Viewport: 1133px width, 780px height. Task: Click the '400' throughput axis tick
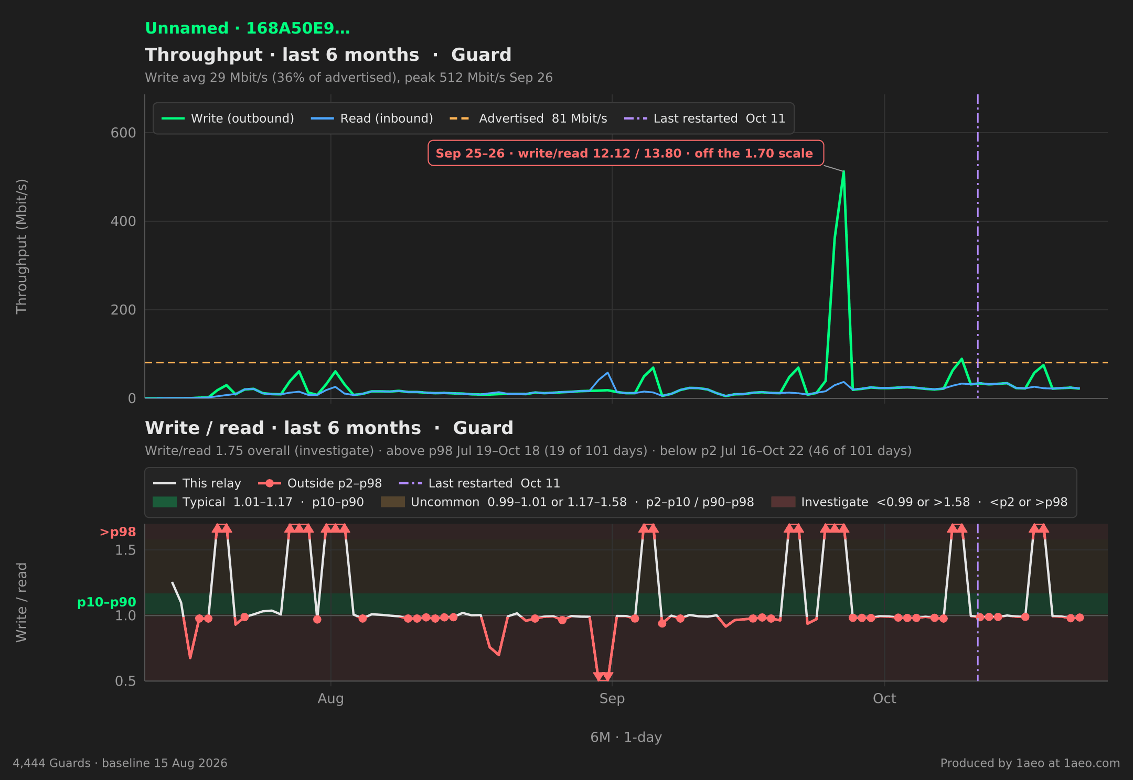(123, 221)
